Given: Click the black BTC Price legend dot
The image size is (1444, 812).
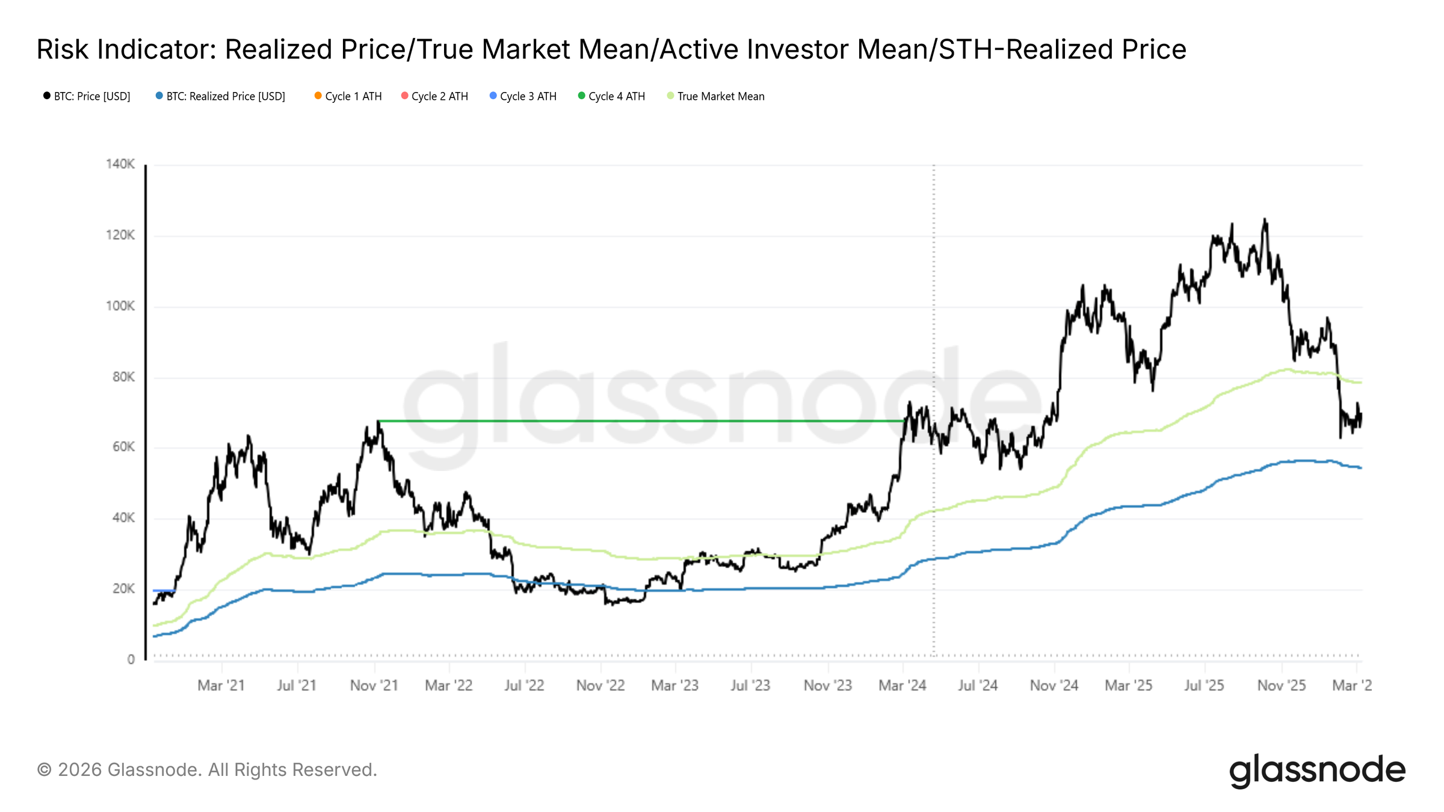Looking at the screenshot, I should pyautogui.click(x=47, y=96).
